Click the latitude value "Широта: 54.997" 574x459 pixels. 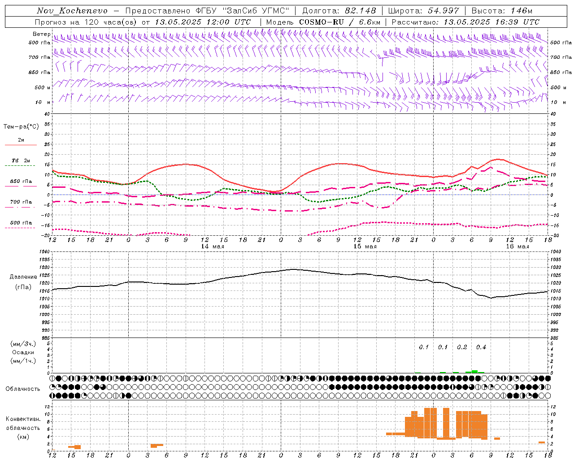tap(424, 11)
